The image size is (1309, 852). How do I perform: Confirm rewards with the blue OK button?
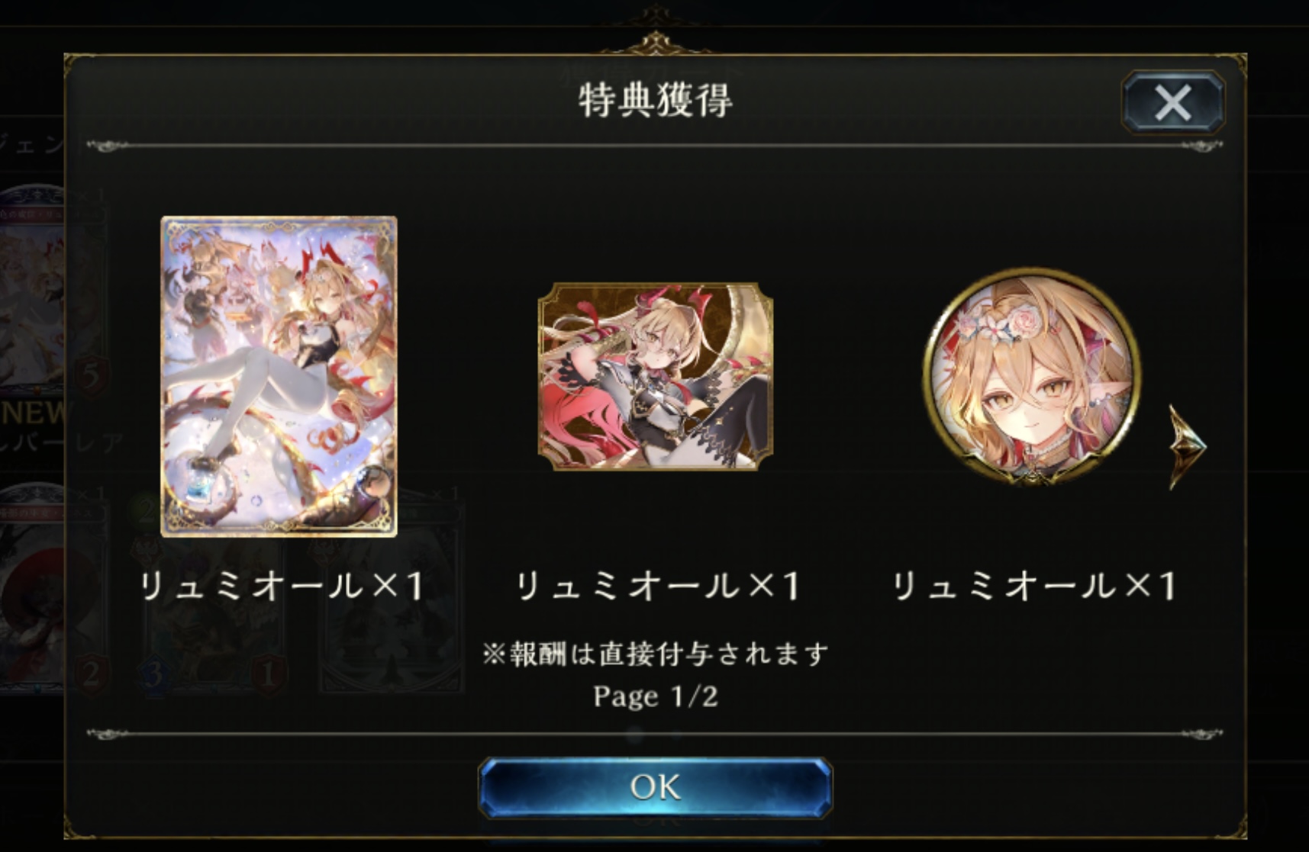click(x=655, y=787)
